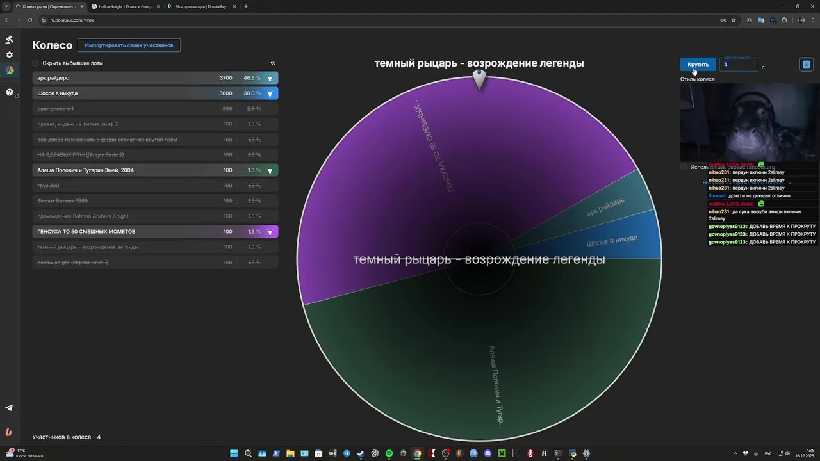Select ГЕНСУХА ТО 50 СМЕШНЫХ МОМЕТОВ row
Image resolution: width=820 pixels, height=461 pixels.
(156, 232)
